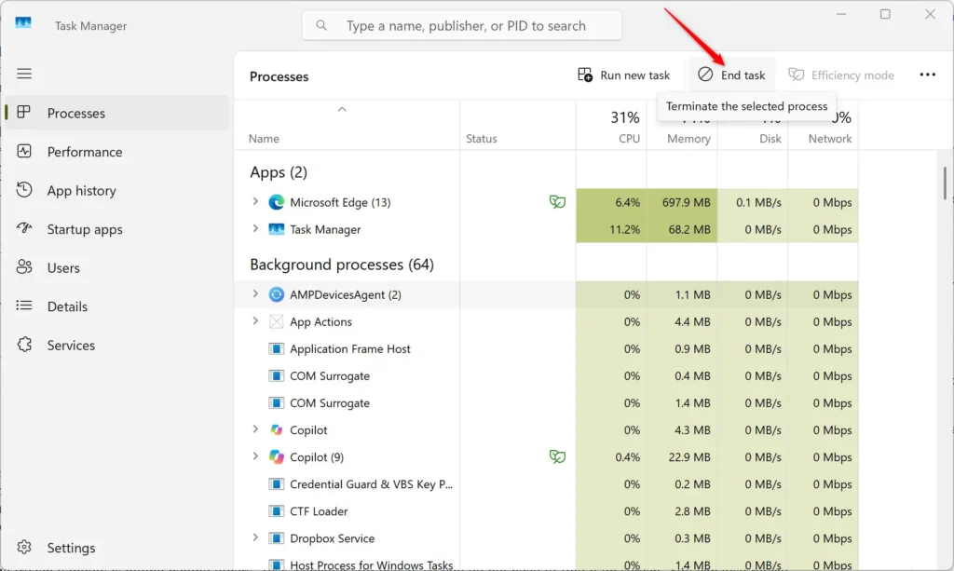Image resolution: width=954 pixels, height=571 pixels.
Task: Click the AMPDevicesAgent icon
Action: (x=276, y=294)
